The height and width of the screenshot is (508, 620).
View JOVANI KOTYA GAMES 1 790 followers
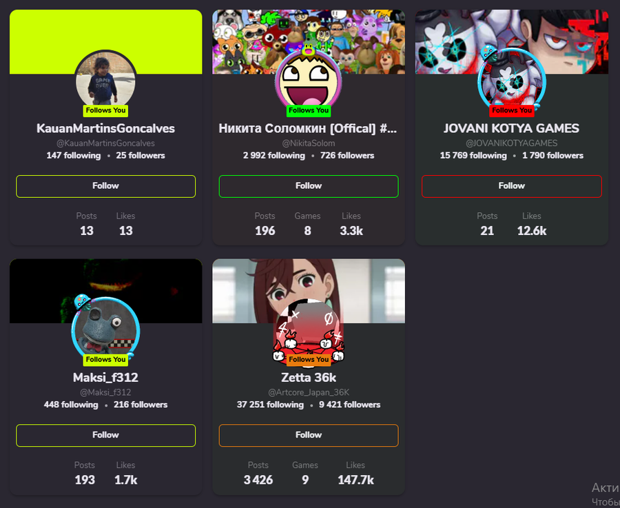pyautogui.click(x=552, y=156)
